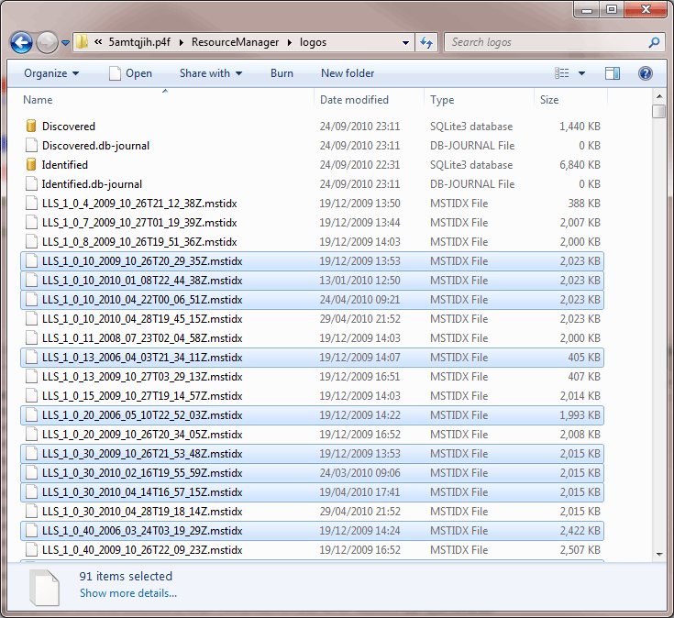Click the details pane file thumbnail
Image resolution: width=674 pixels, height=618 pixels.
pos(44,588)
